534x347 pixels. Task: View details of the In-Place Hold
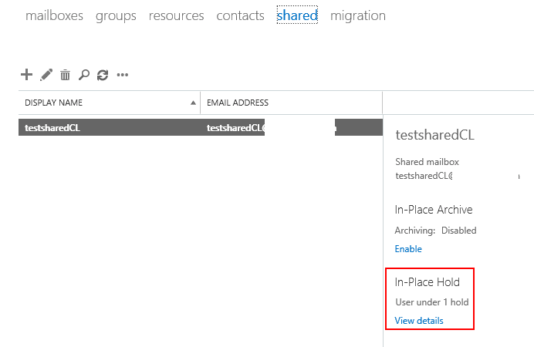click(x=419, y=321)
